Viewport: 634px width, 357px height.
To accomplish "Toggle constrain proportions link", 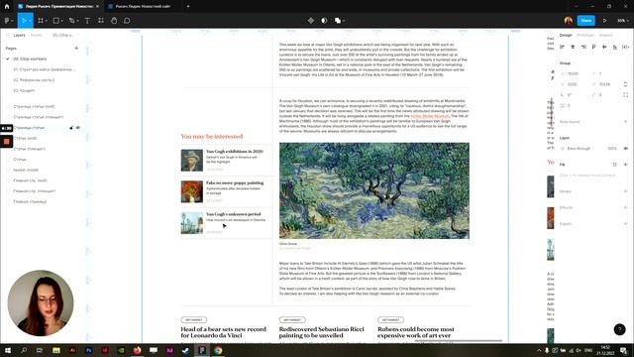I will coord(625,84).
